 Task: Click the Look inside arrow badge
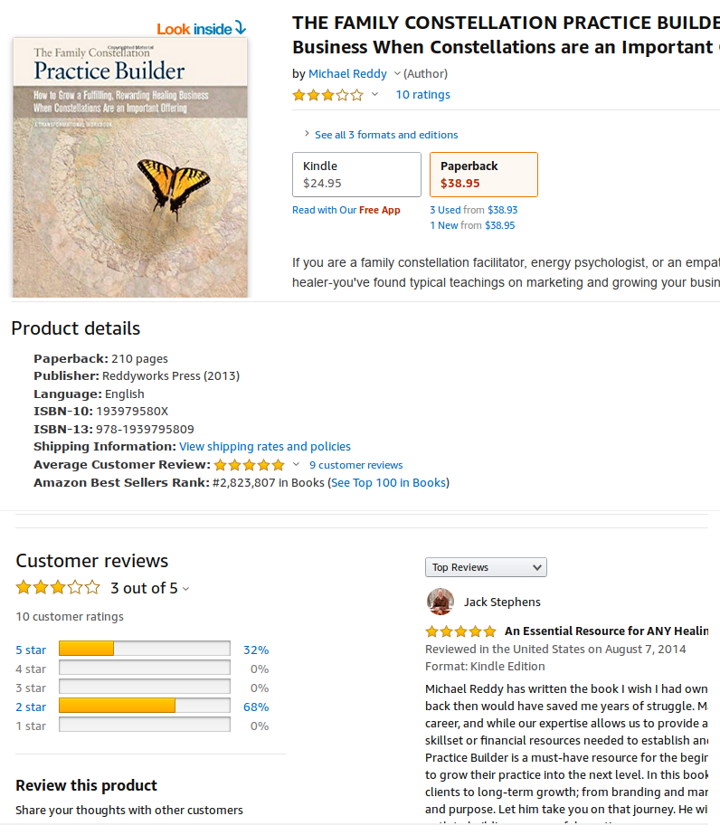[201, 29]
